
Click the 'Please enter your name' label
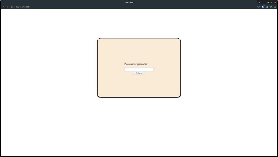[x=136, y=64]
